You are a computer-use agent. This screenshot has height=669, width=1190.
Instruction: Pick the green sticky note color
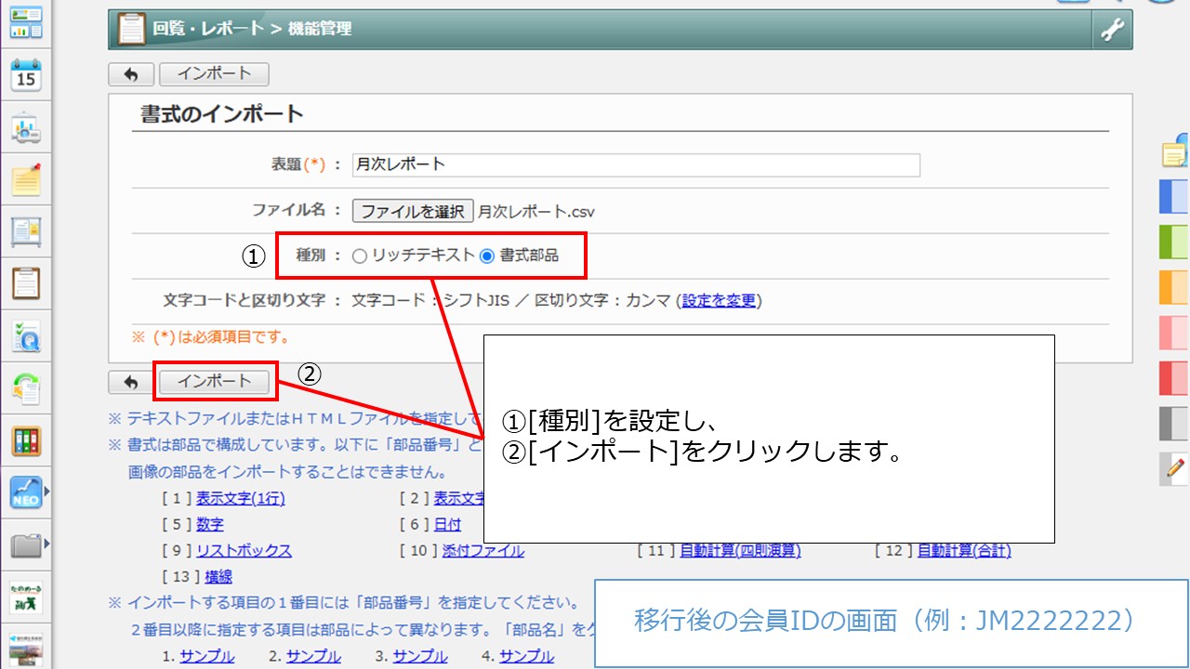click(x=1174, y=242)
